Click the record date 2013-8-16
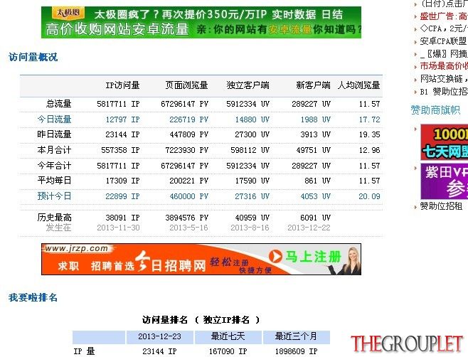 coord(250,228)
